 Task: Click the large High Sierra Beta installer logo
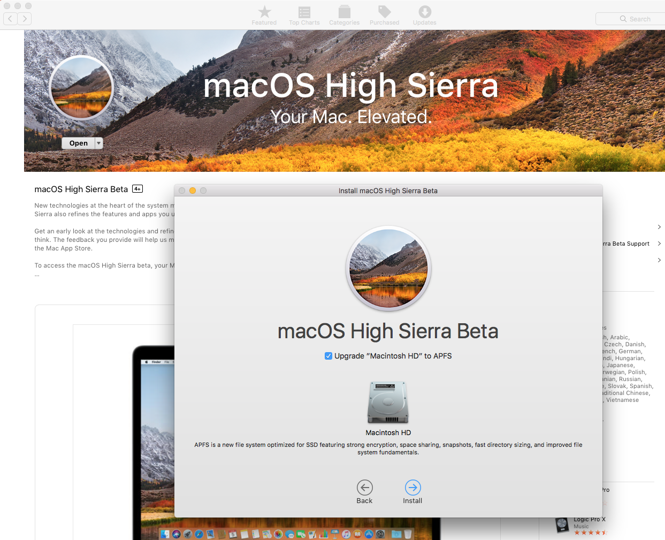(x=388, y=269)
